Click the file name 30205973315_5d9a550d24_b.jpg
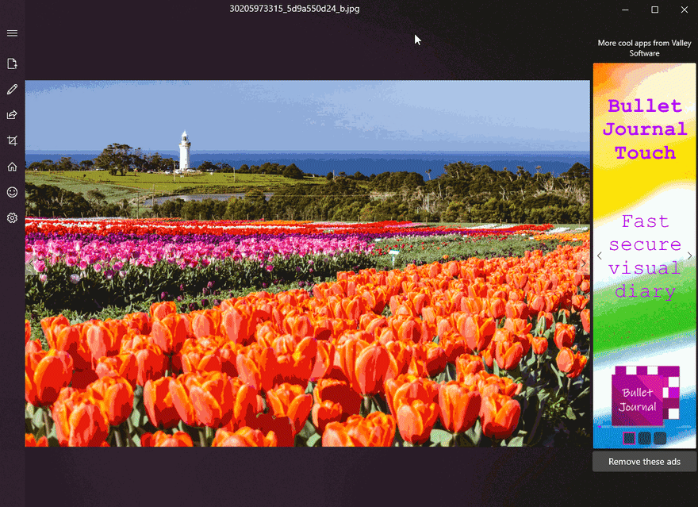Viewport: 698px width, 507px height. click(x=294, y=9)
